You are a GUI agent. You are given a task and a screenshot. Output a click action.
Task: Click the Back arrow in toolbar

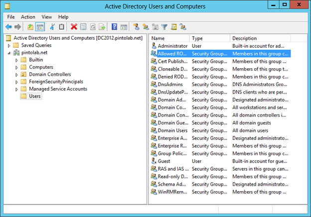point(8,27)
